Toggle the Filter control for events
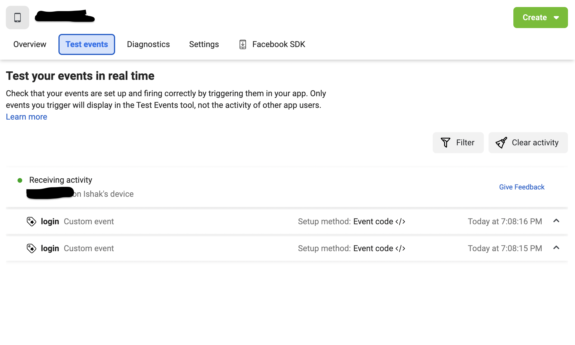Screen dimensions: 575x345 click(x=458, y=142)
